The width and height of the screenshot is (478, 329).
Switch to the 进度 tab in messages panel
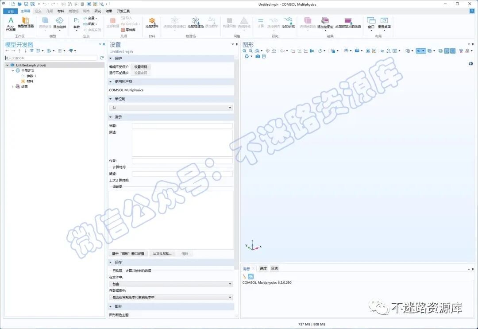tap(263, 268)
